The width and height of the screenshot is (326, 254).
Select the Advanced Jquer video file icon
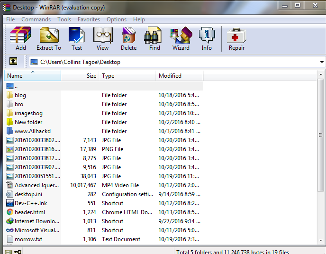10,185
